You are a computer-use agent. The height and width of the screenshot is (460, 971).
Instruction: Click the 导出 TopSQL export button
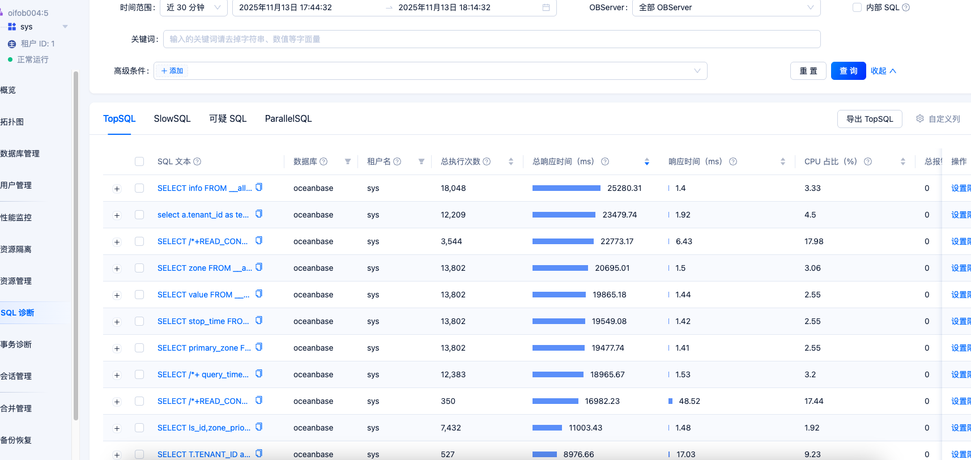tap(869, 119)
